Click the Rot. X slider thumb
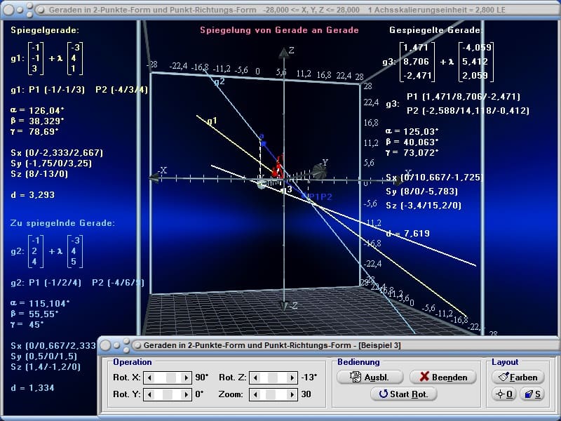This screenshot has width=561, height=421. [x=171, y=377]
